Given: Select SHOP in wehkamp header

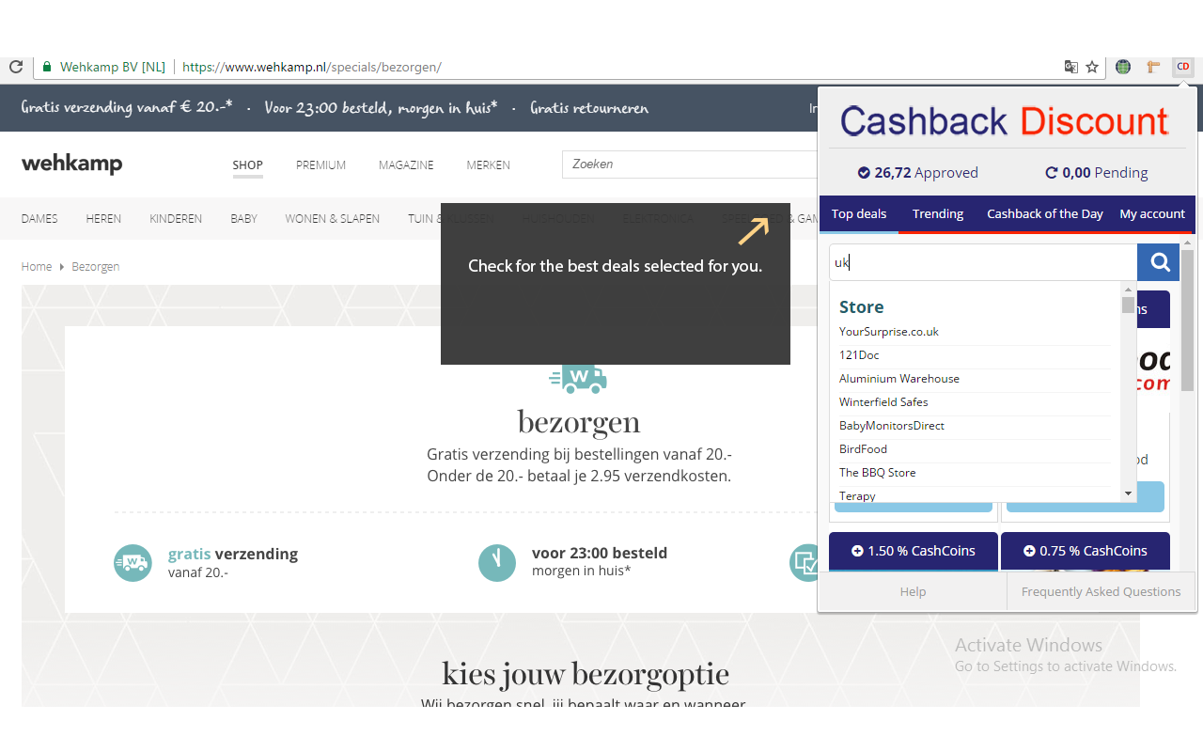Looking at the screenshot, I should pyautogui.click(x=248, y=164).
